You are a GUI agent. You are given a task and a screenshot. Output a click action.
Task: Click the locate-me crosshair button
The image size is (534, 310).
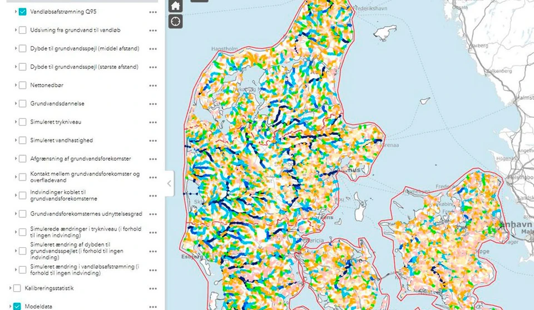[x=175, y=22]
